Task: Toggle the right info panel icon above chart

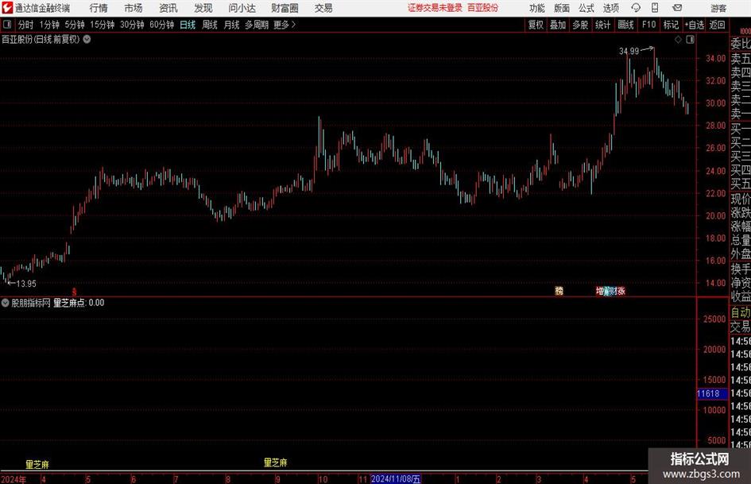Action: click(690, 40)
